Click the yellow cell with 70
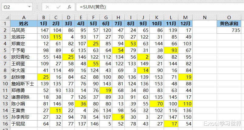 (x=157, y=104)
